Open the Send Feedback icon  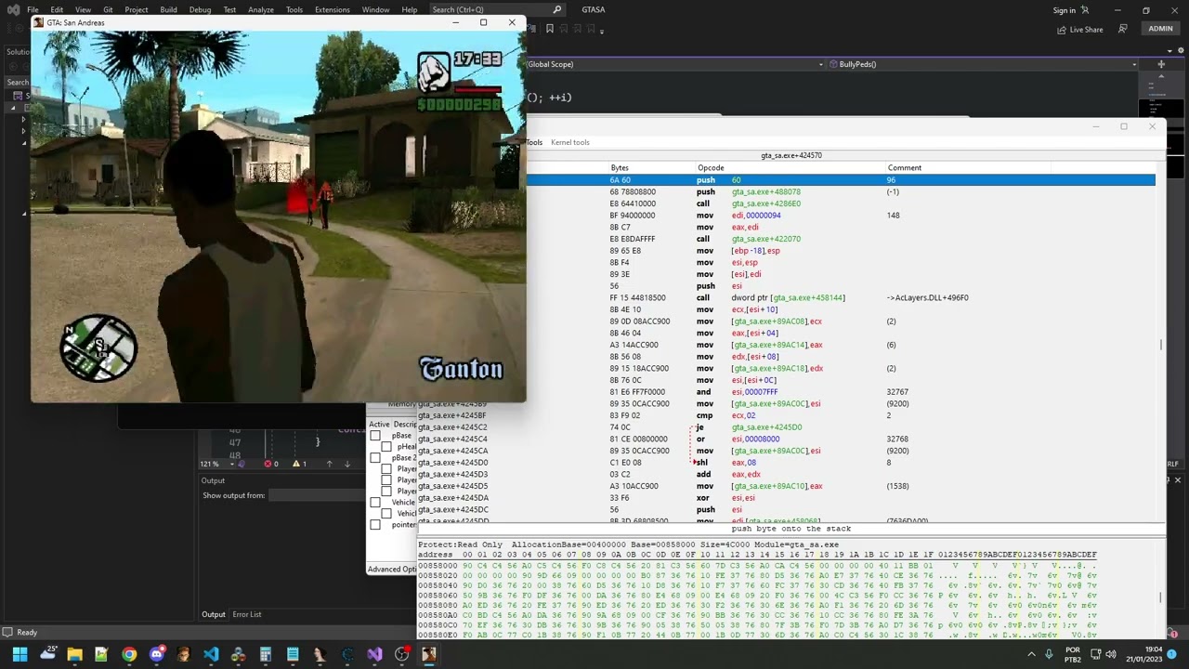pos(1122,29)
